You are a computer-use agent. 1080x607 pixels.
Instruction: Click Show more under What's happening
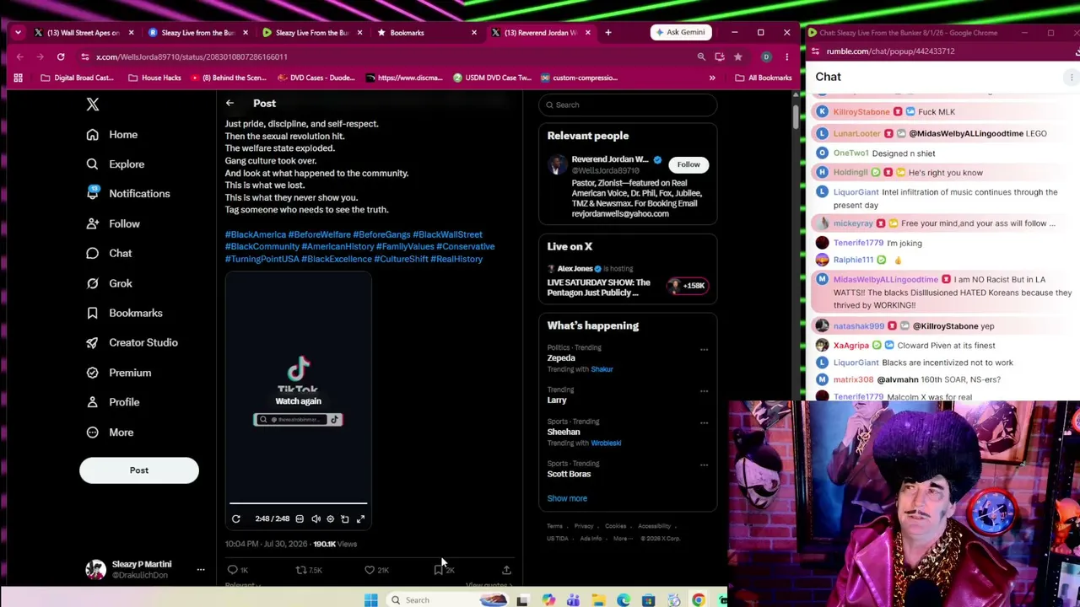pyautogui.click(x=567, y=498)
